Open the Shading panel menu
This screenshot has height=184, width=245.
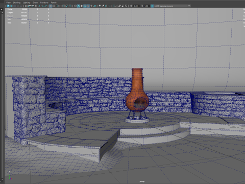point(17,3)
